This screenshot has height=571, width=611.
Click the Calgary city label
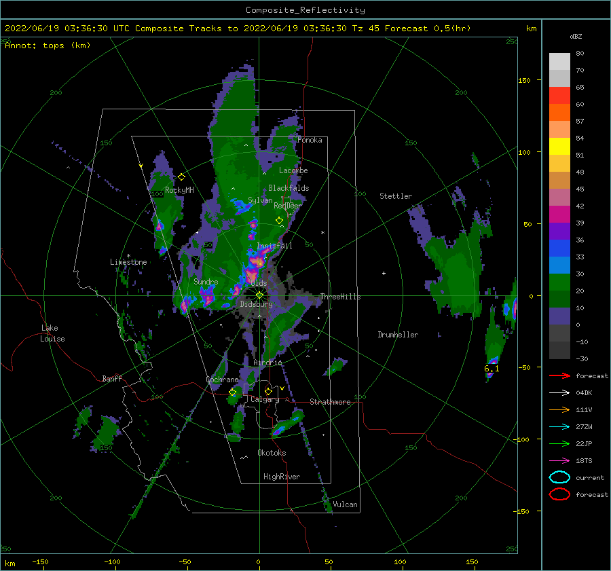point(265,399)
